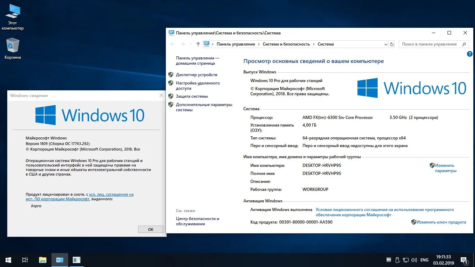Open the blue Help question mark
This screenshot has width=475, height=267.
click(x=470, y=54)
